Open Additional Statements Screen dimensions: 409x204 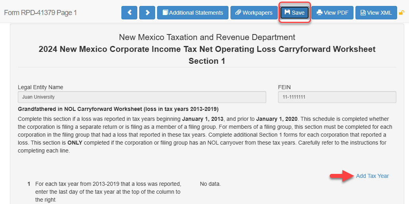(193, 13)
